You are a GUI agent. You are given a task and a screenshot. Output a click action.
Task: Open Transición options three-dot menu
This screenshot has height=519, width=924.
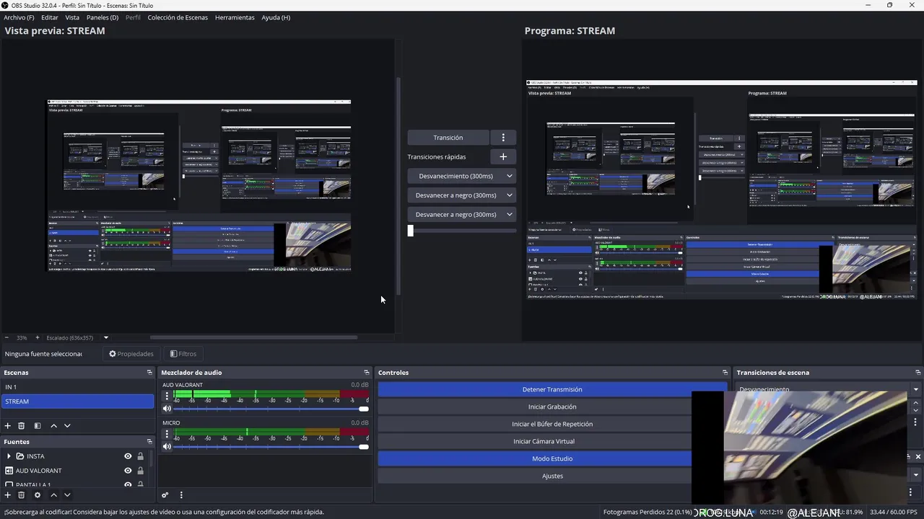[503, 138]
